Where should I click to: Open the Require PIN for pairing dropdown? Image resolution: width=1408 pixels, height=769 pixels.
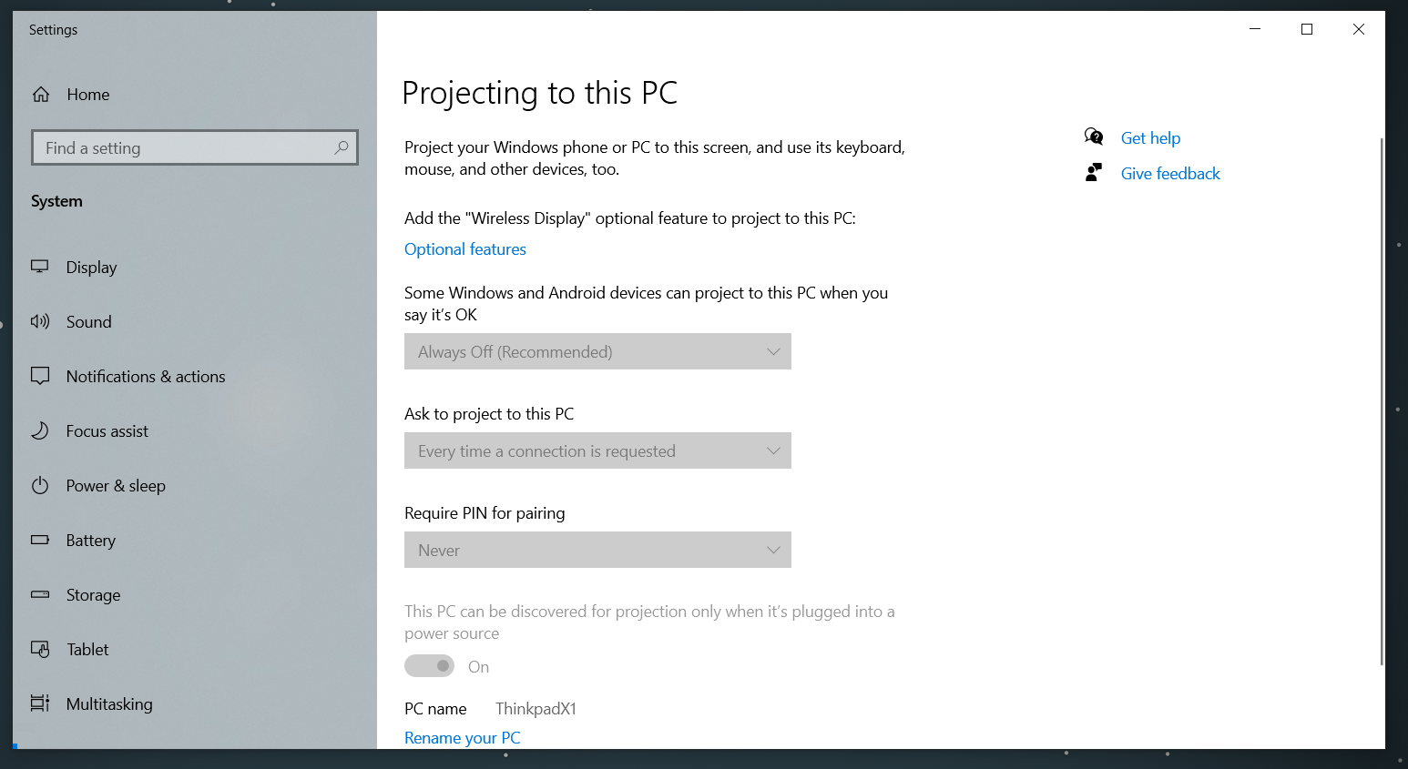[597, 550]
